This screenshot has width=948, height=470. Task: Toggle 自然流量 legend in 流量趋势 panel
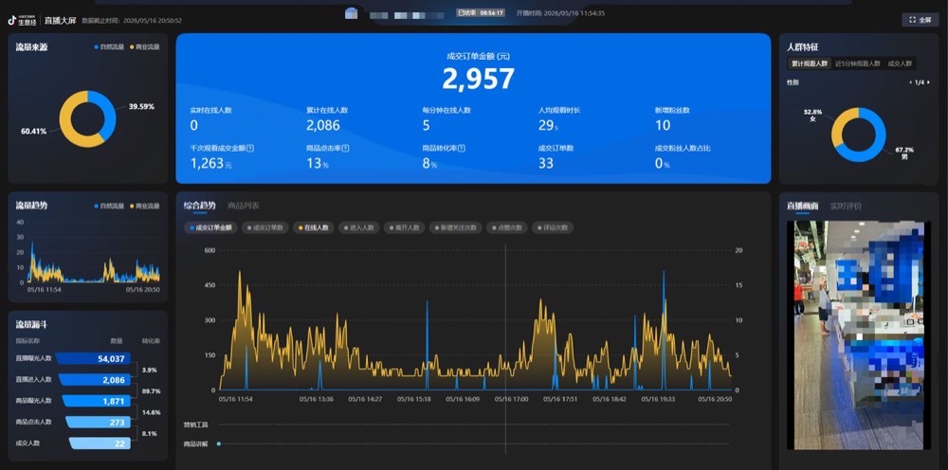point(108,206)
